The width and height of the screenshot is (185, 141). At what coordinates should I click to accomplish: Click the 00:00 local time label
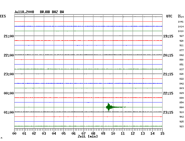pyautogui.click(x=9, y=93)
